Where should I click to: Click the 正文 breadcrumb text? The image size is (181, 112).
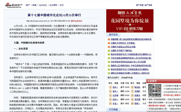[x=62, y=5]
